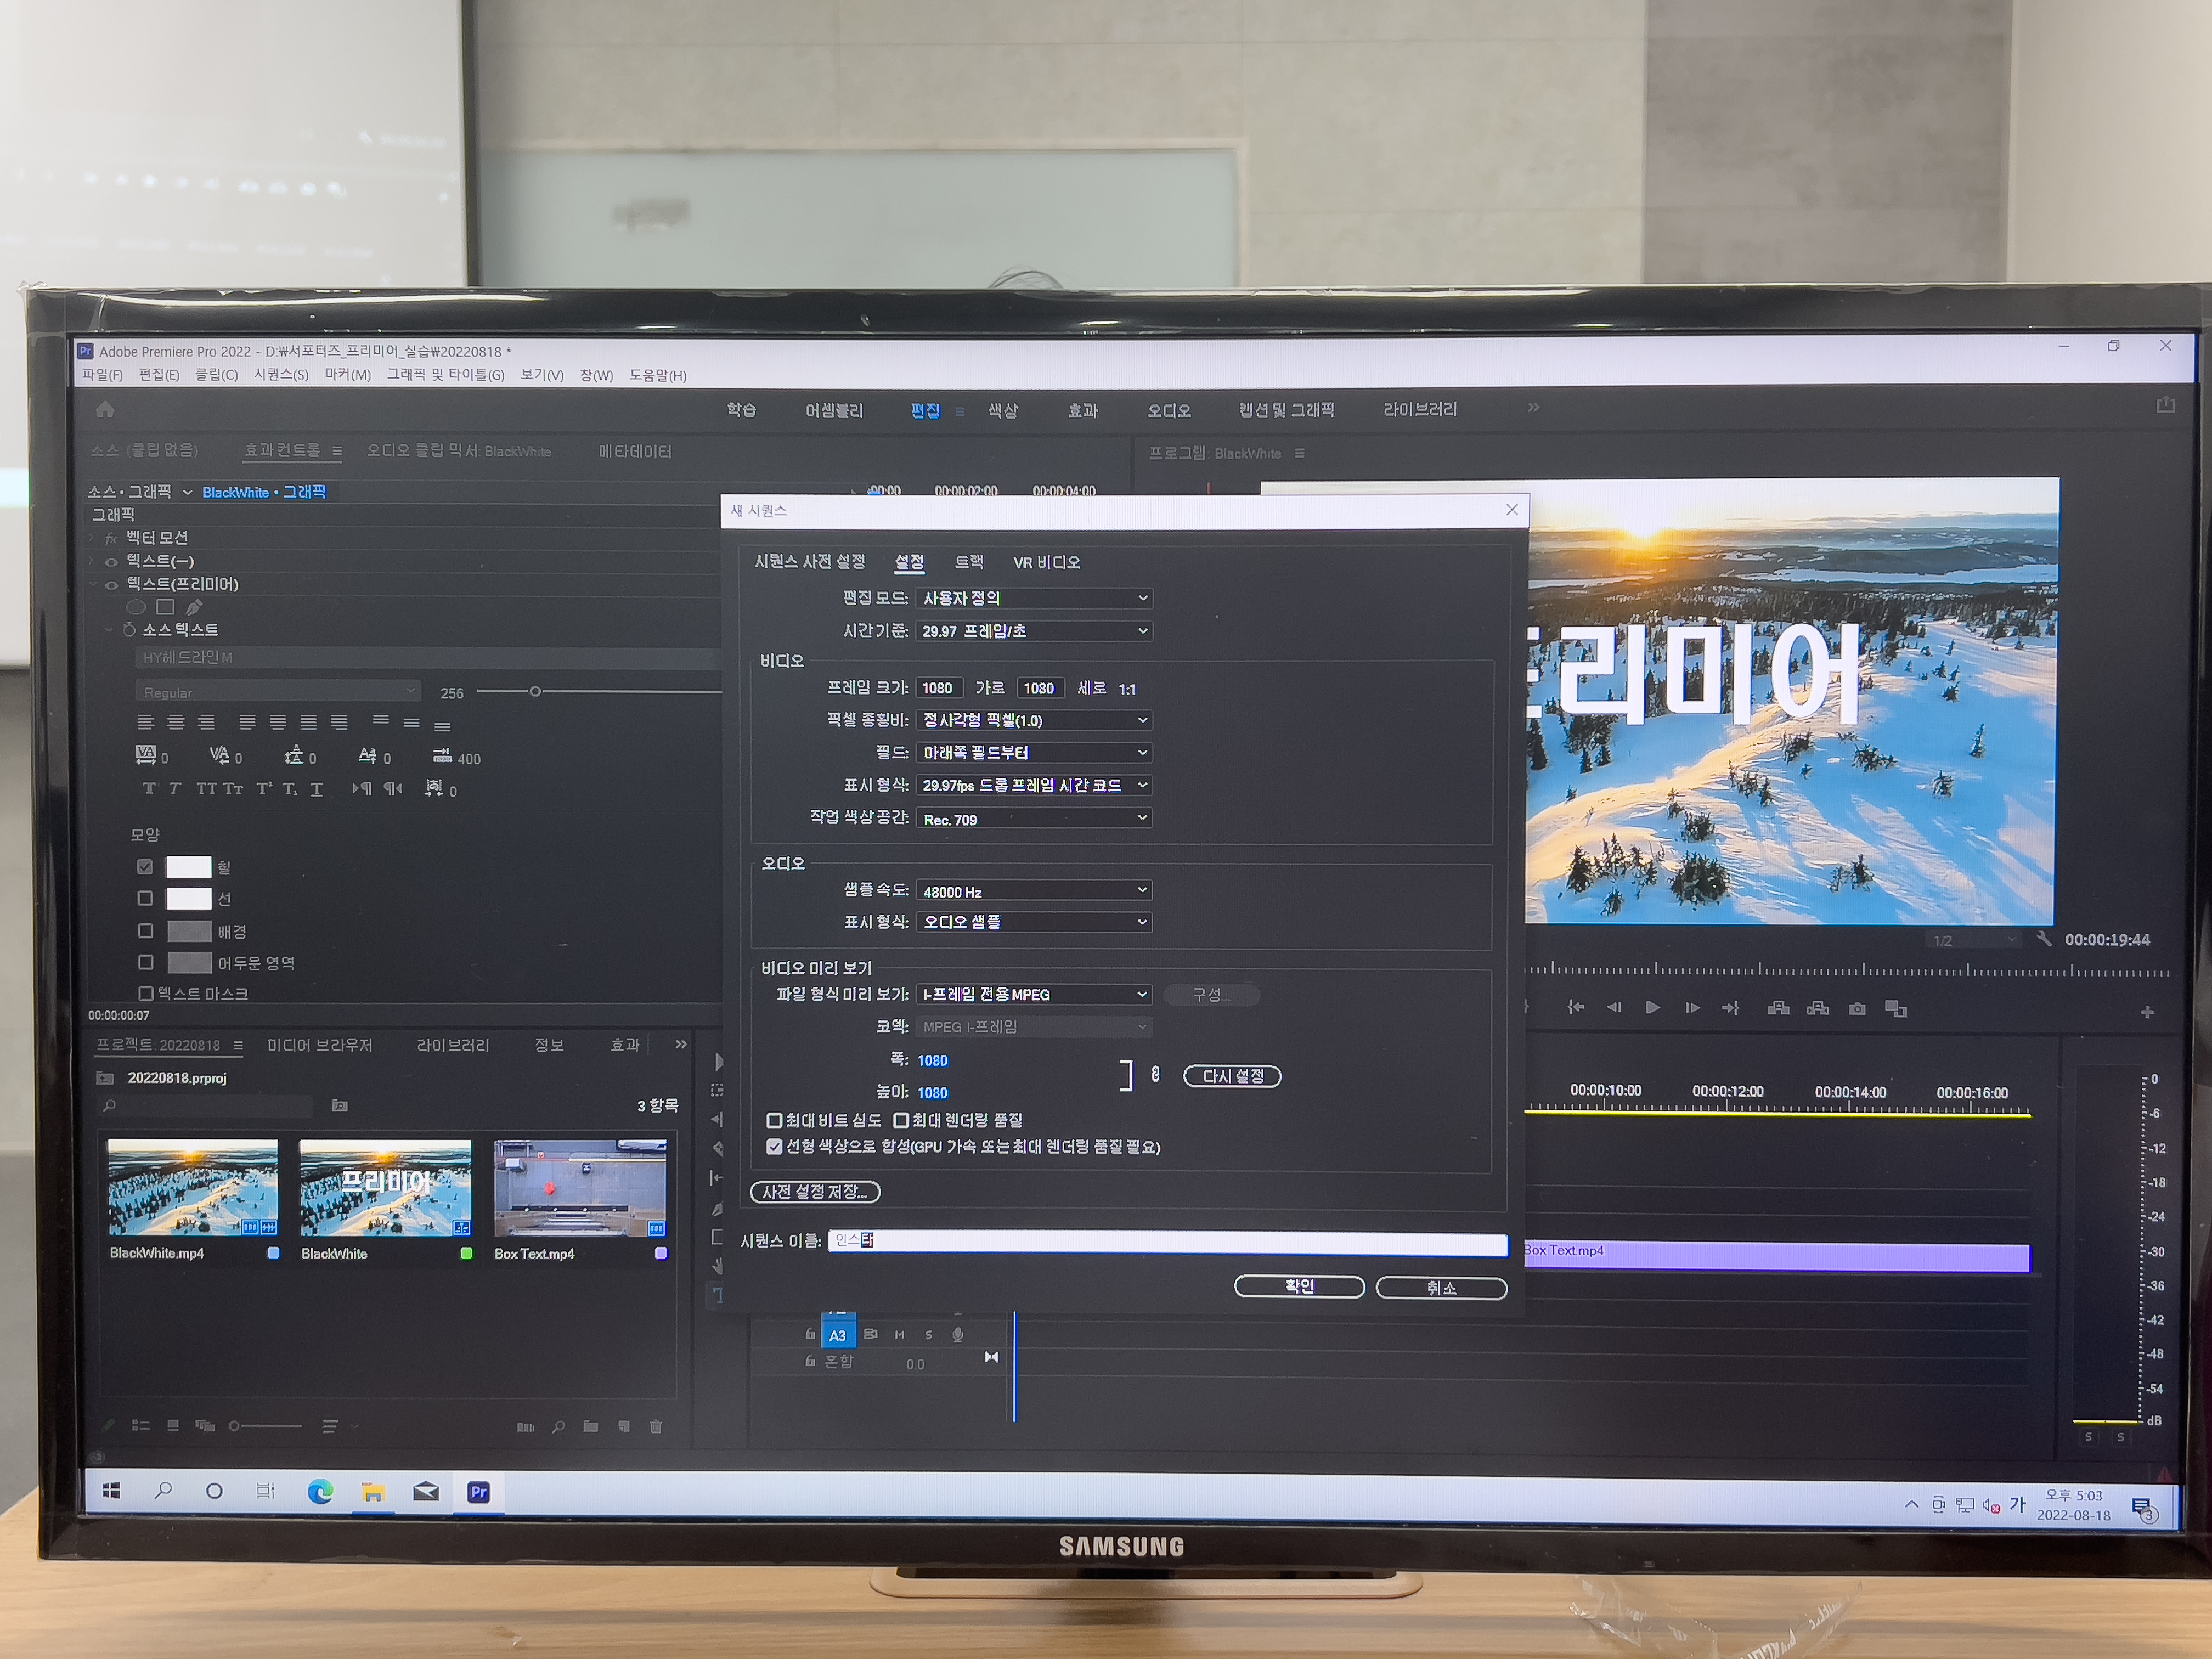Enable the 최대 렌더링 품질 checkbox

click(x=901, y=1120)
